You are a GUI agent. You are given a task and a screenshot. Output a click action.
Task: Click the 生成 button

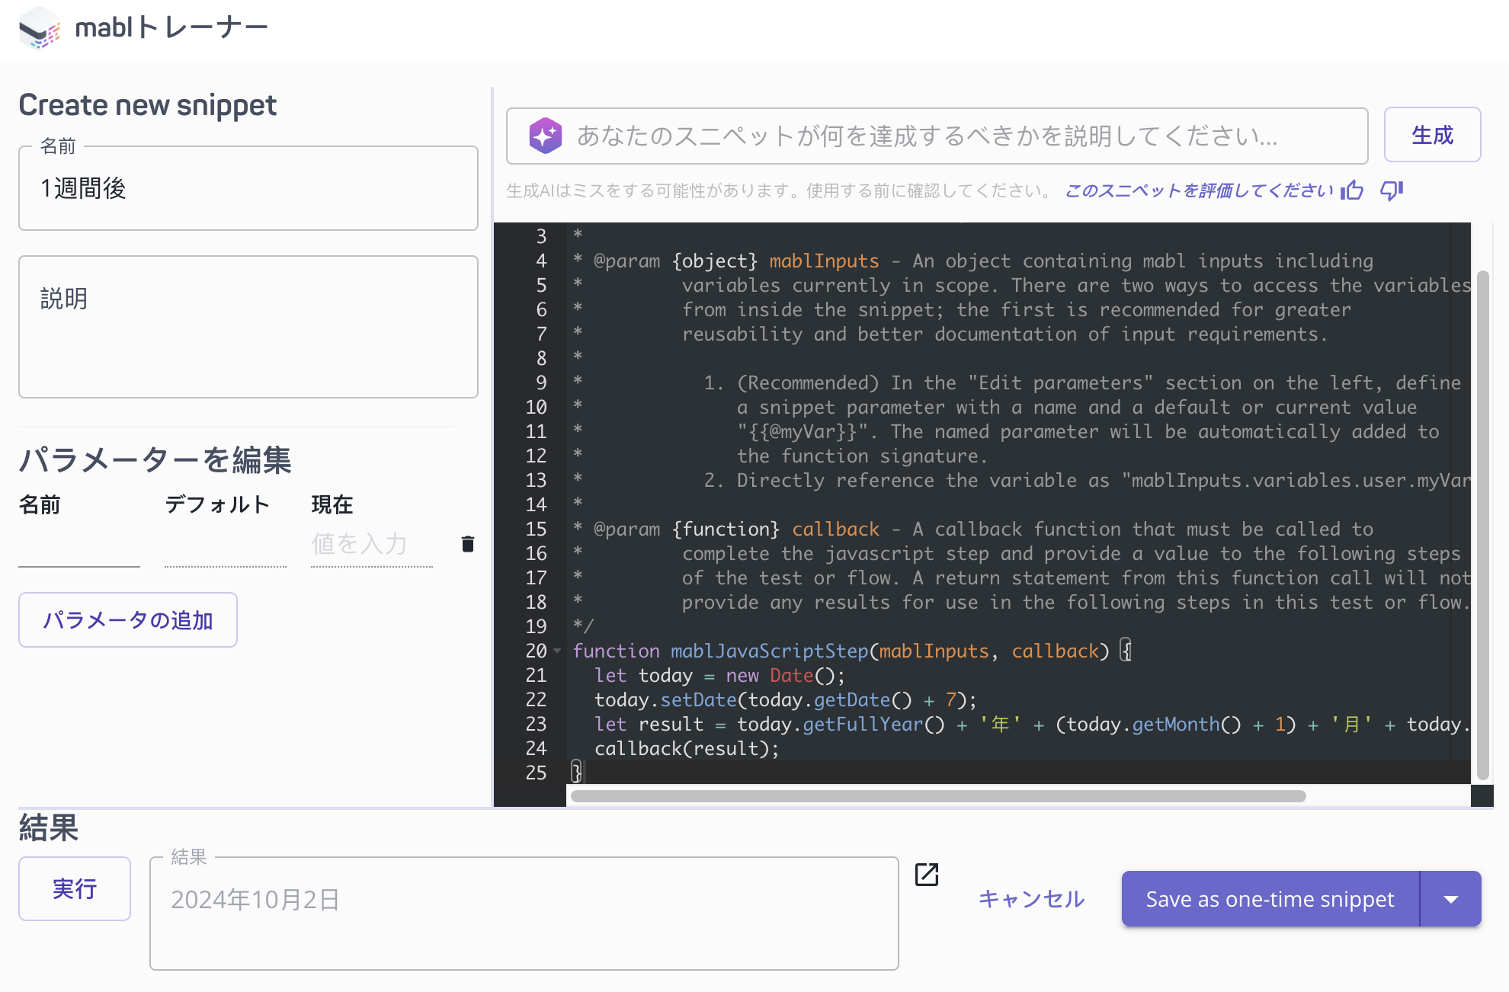coord(1431,135)
